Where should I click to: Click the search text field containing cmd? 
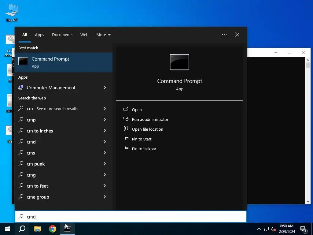coord(131,217)
